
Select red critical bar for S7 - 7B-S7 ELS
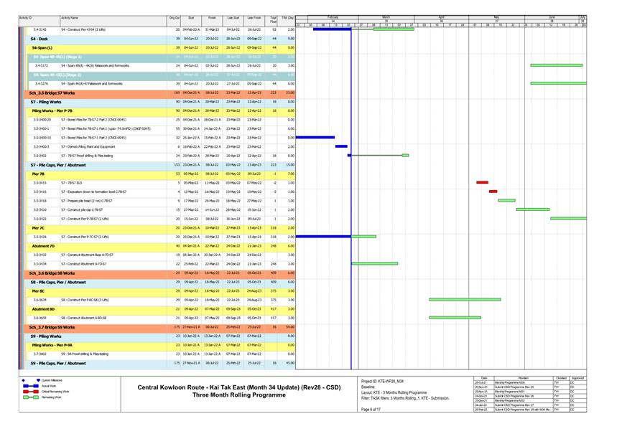[x=482, y=183]
